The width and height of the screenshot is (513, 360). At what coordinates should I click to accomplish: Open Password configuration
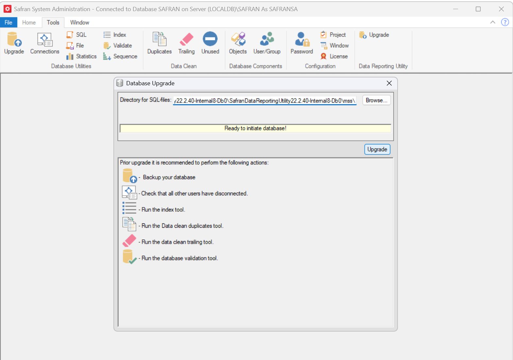click(x=302, y=43)
